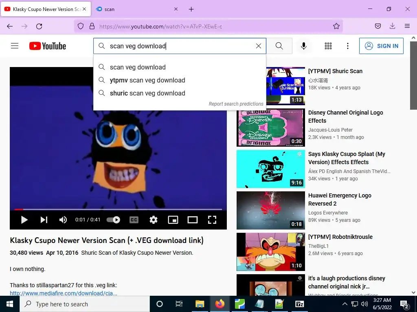Viewport: 417px width, 312px height.
Task: Bookmark this page with the star
Action: pos(336,26)
